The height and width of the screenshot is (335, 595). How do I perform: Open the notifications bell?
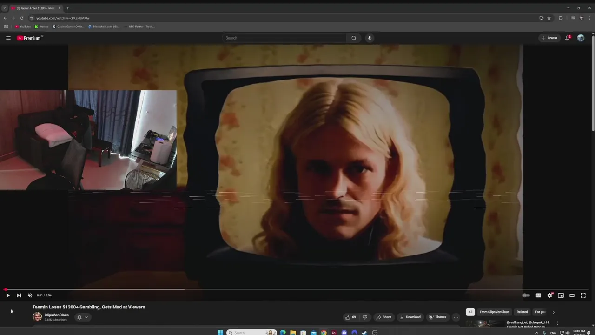[568, 38]
